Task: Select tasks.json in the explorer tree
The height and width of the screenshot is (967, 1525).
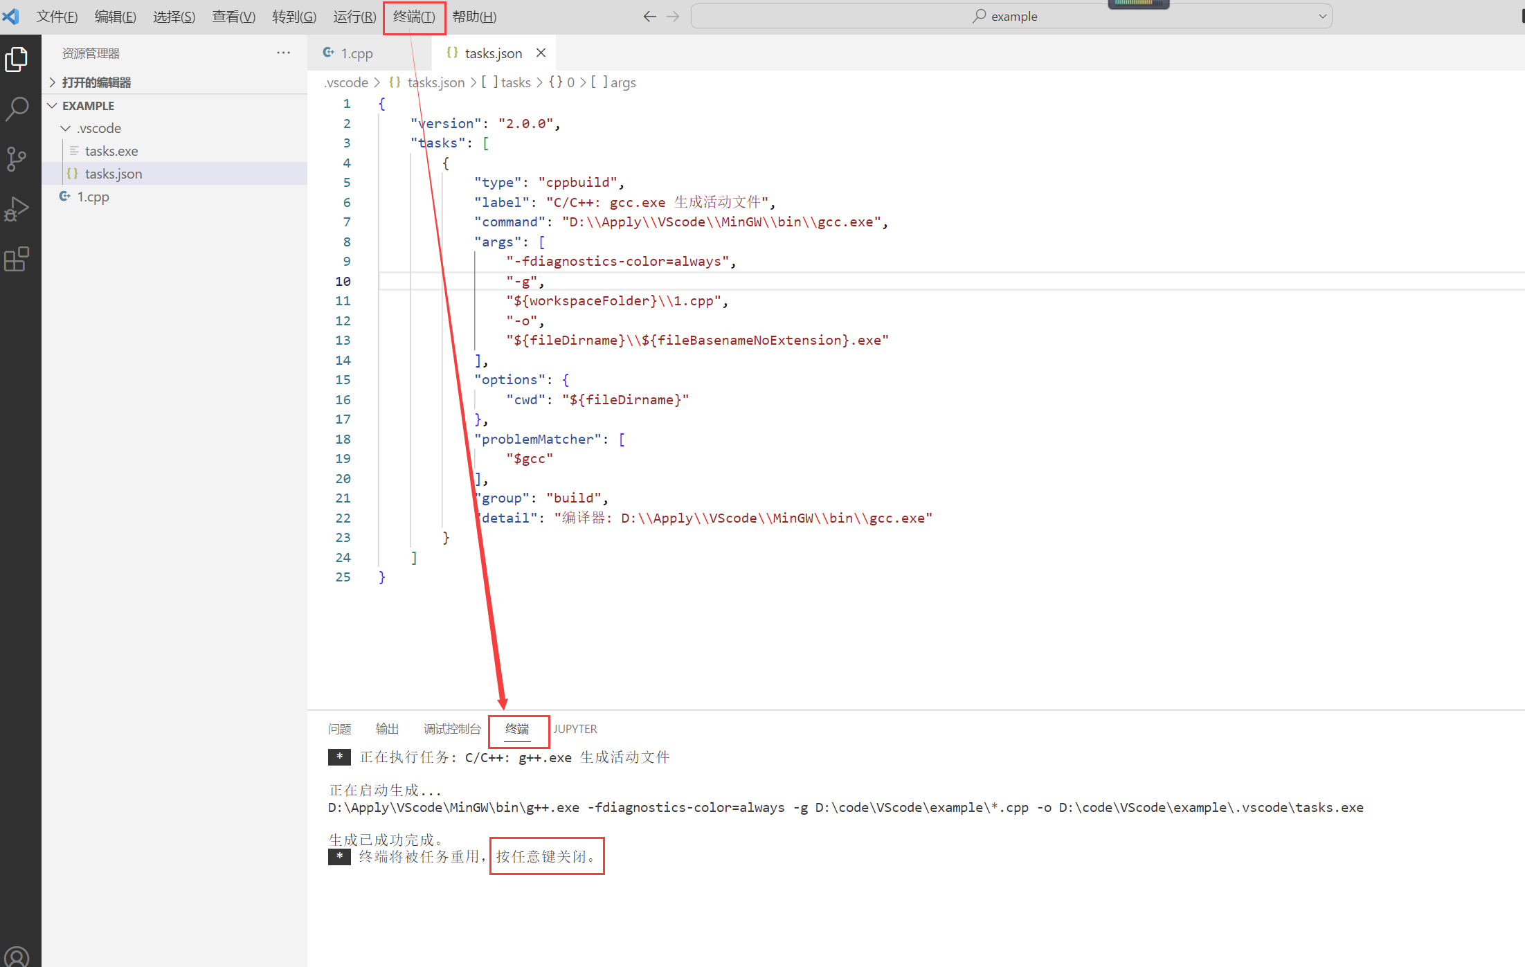Action: tap(174, 174)
